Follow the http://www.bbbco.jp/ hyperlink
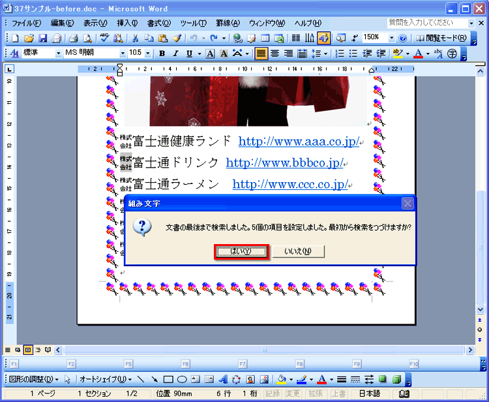 tap(284, 162)
